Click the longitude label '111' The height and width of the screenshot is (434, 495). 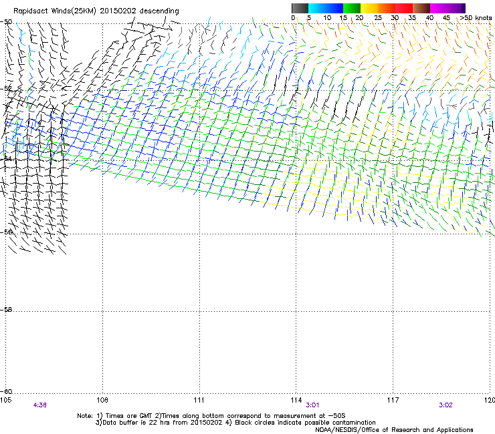pyautogui.click(x=199, y=400)
